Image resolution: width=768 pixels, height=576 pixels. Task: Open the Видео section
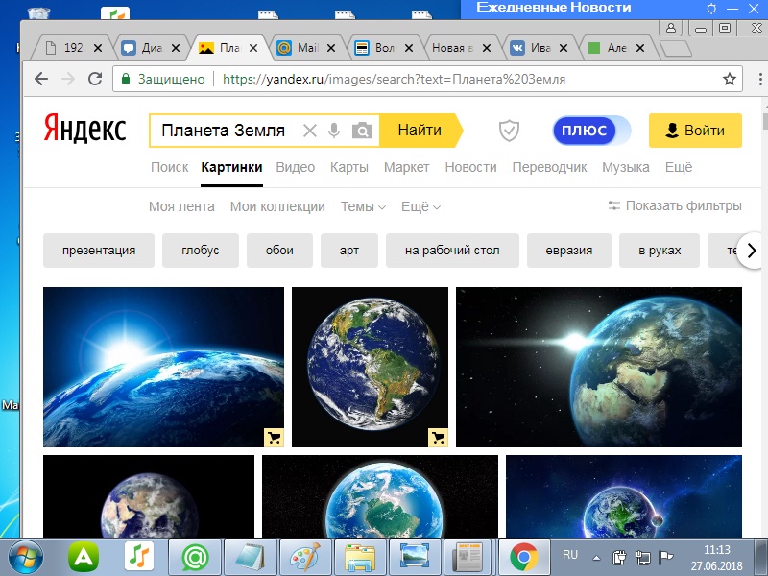[x=296, y=167]
